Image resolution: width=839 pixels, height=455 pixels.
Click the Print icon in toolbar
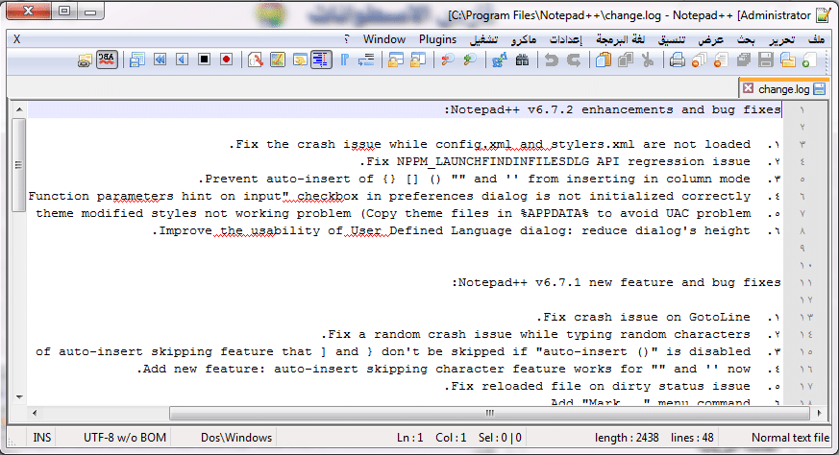click(x=677, y=60)
